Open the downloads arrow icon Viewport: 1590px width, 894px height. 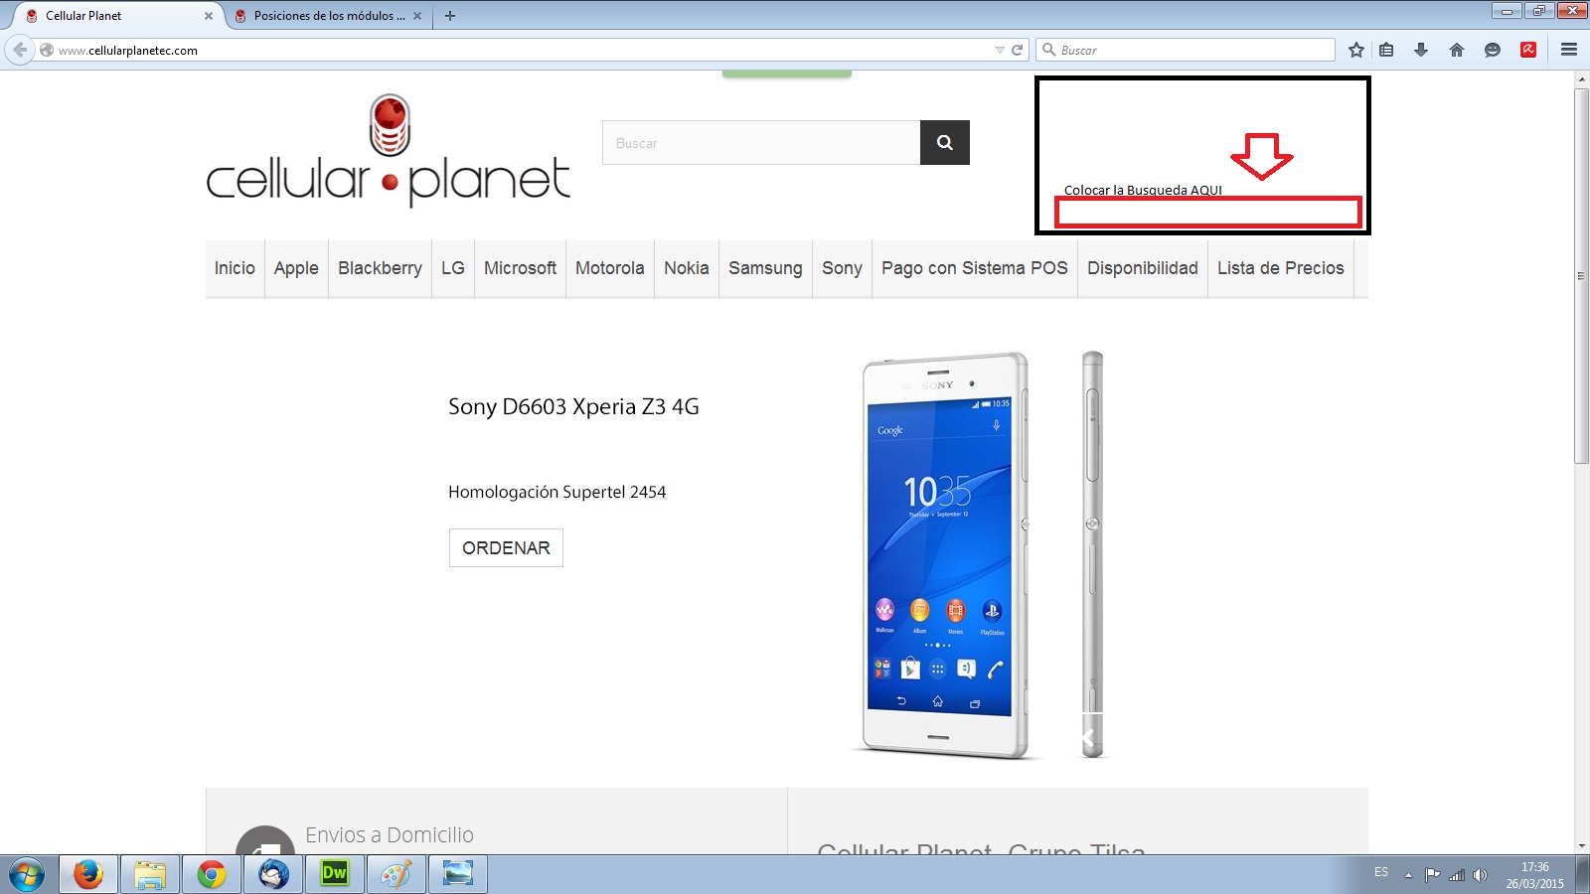[x=1421, y=50]
